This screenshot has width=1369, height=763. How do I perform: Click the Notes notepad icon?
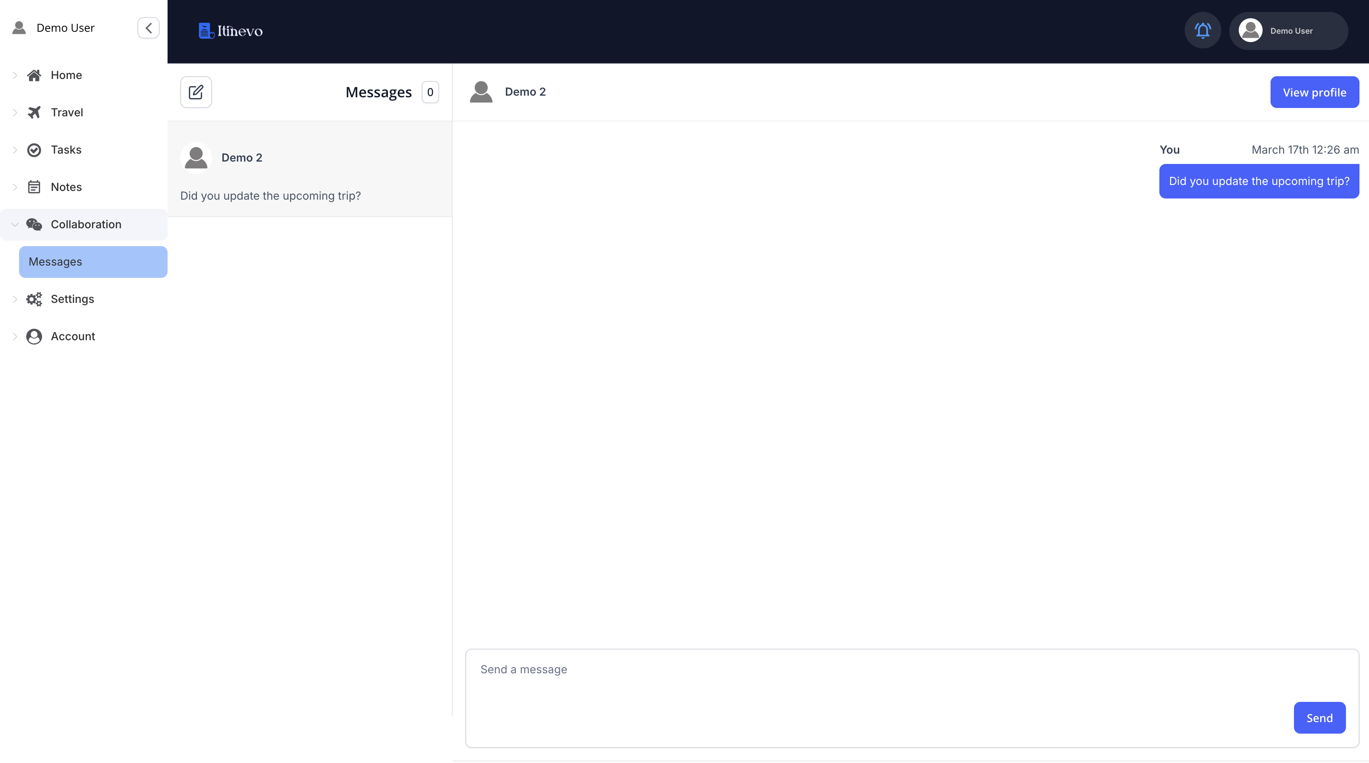(x=34, y=187)
